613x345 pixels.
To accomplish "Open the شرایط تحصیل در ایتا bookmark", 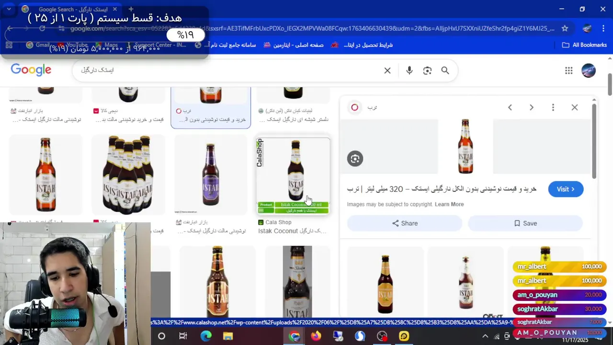I will [362, 45].
